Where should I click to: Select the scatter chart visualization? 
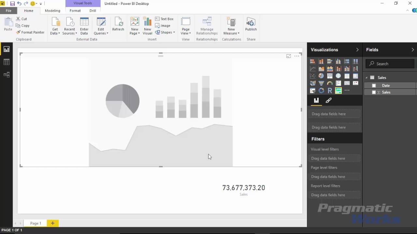[313, 76]
